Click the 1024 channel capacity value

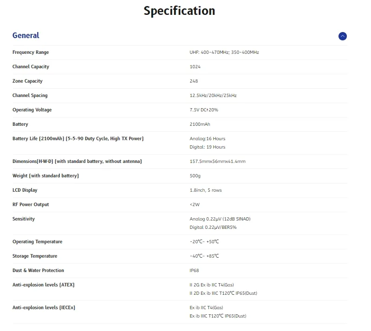click(x=195, y=67)
